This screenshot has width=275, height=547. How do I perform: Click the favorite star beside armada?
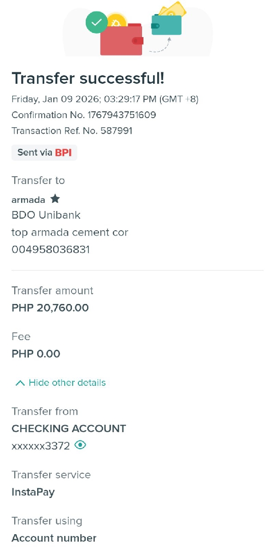[x=55, y=199]
